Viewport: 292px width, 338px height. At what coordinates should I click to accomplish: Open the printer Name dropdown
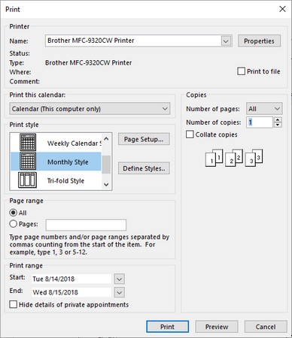tap(226, 41)
